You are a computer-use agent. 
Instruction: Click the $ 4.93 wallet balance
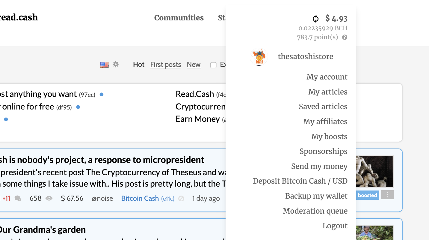point(336,18)
